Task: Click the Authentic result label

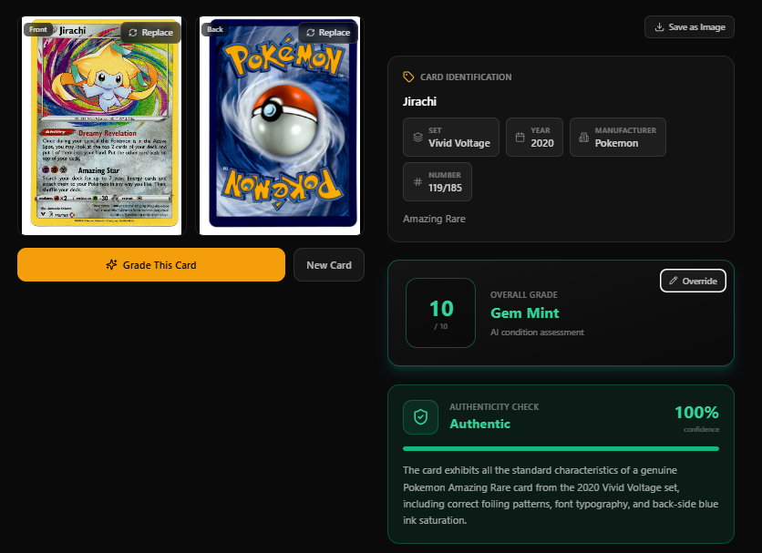Action: 480,424
